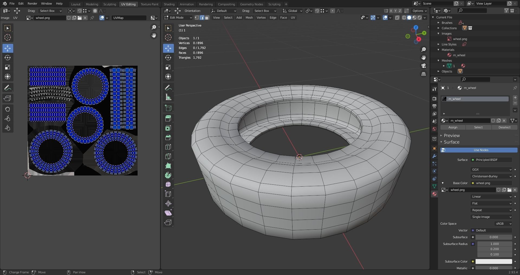Toggle Z axis mirror option
Viewport: 520px width, 275px height.
(400, 11)
